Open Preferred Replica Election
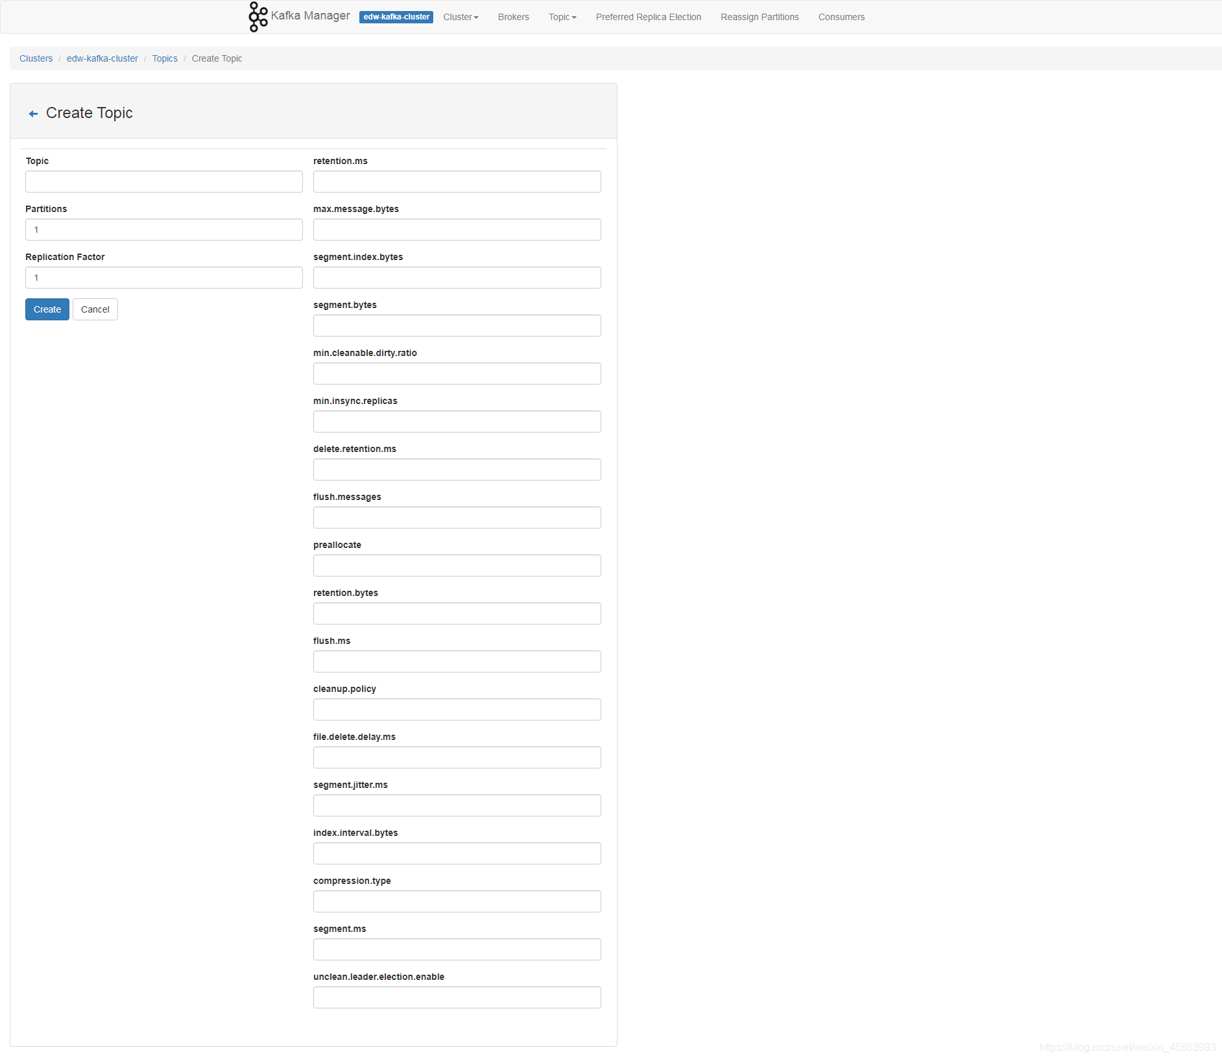Viewport: 1222px width, 1059px height. click(649, 17)
